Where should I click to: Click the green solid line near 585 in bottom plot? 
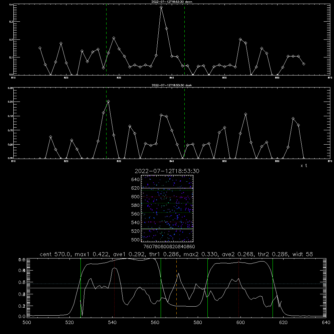click(x=207, y=288)
